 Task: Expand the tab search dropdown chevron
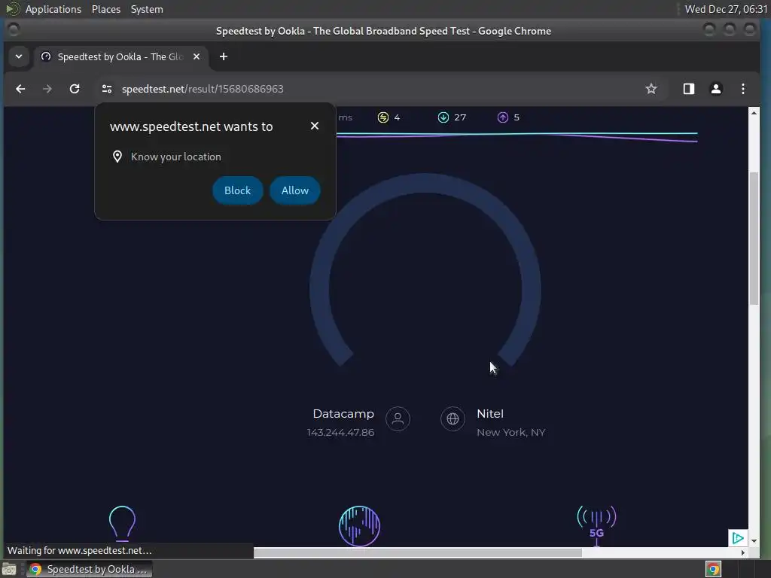[19, 56]
